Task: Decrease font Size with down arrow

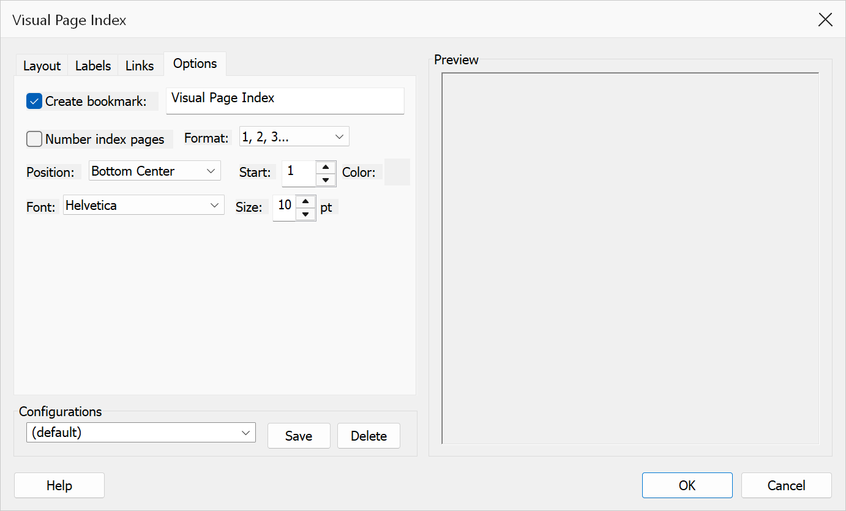Action: tap(305, 214)
